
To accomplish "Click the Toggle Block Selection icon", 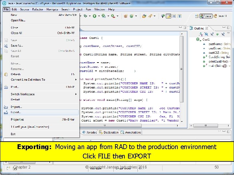I will click(x=174, y=16).
